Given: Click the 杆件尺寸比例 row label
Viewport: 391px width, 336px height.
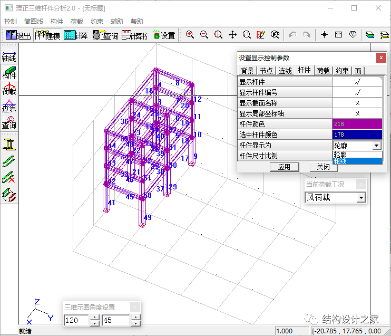Looking at the screenshot, I should tap(285, 156).
